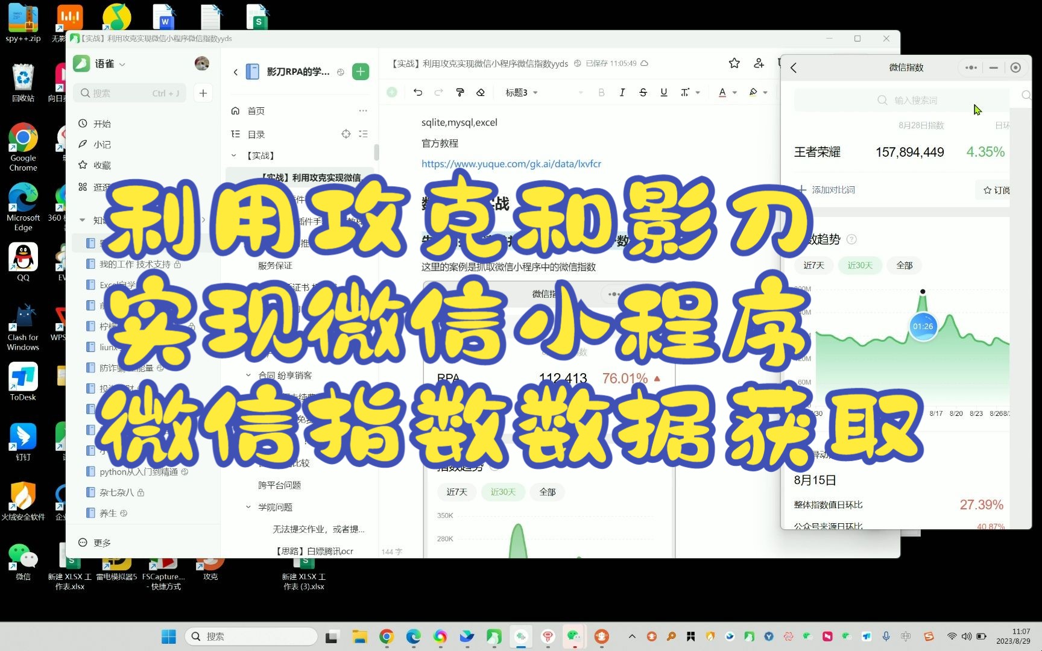Open 首页 of 影刀RPA的学习 knowledge base
The height and width of the screenshot is (651, 1042).
coord(255,110)
